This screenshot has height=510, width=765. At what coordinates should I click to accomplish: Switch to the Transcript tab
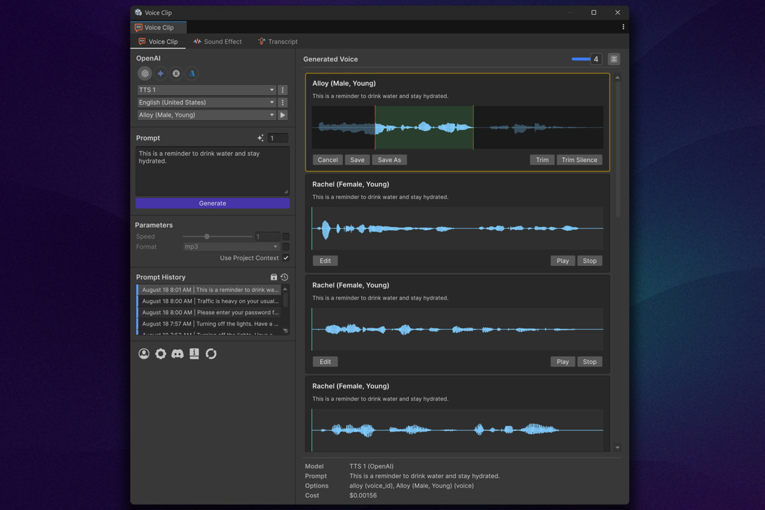[277, 41]
